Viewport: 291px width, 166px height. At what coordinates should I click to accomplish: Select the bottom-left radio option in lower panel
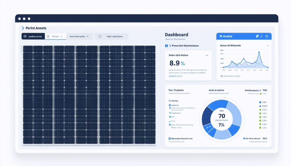(x=169, y=138)
